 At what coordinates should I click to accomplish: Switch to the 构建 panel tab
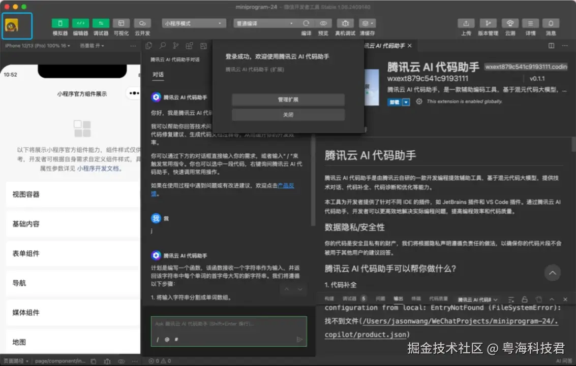click(329, 299)
